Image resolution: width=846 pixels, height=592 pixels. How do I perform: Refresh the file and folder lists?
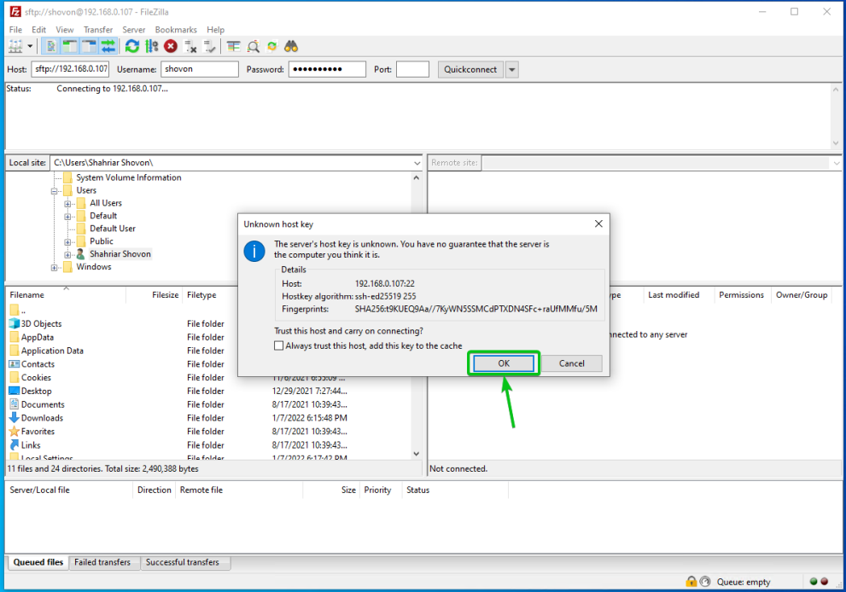(131, 46)
